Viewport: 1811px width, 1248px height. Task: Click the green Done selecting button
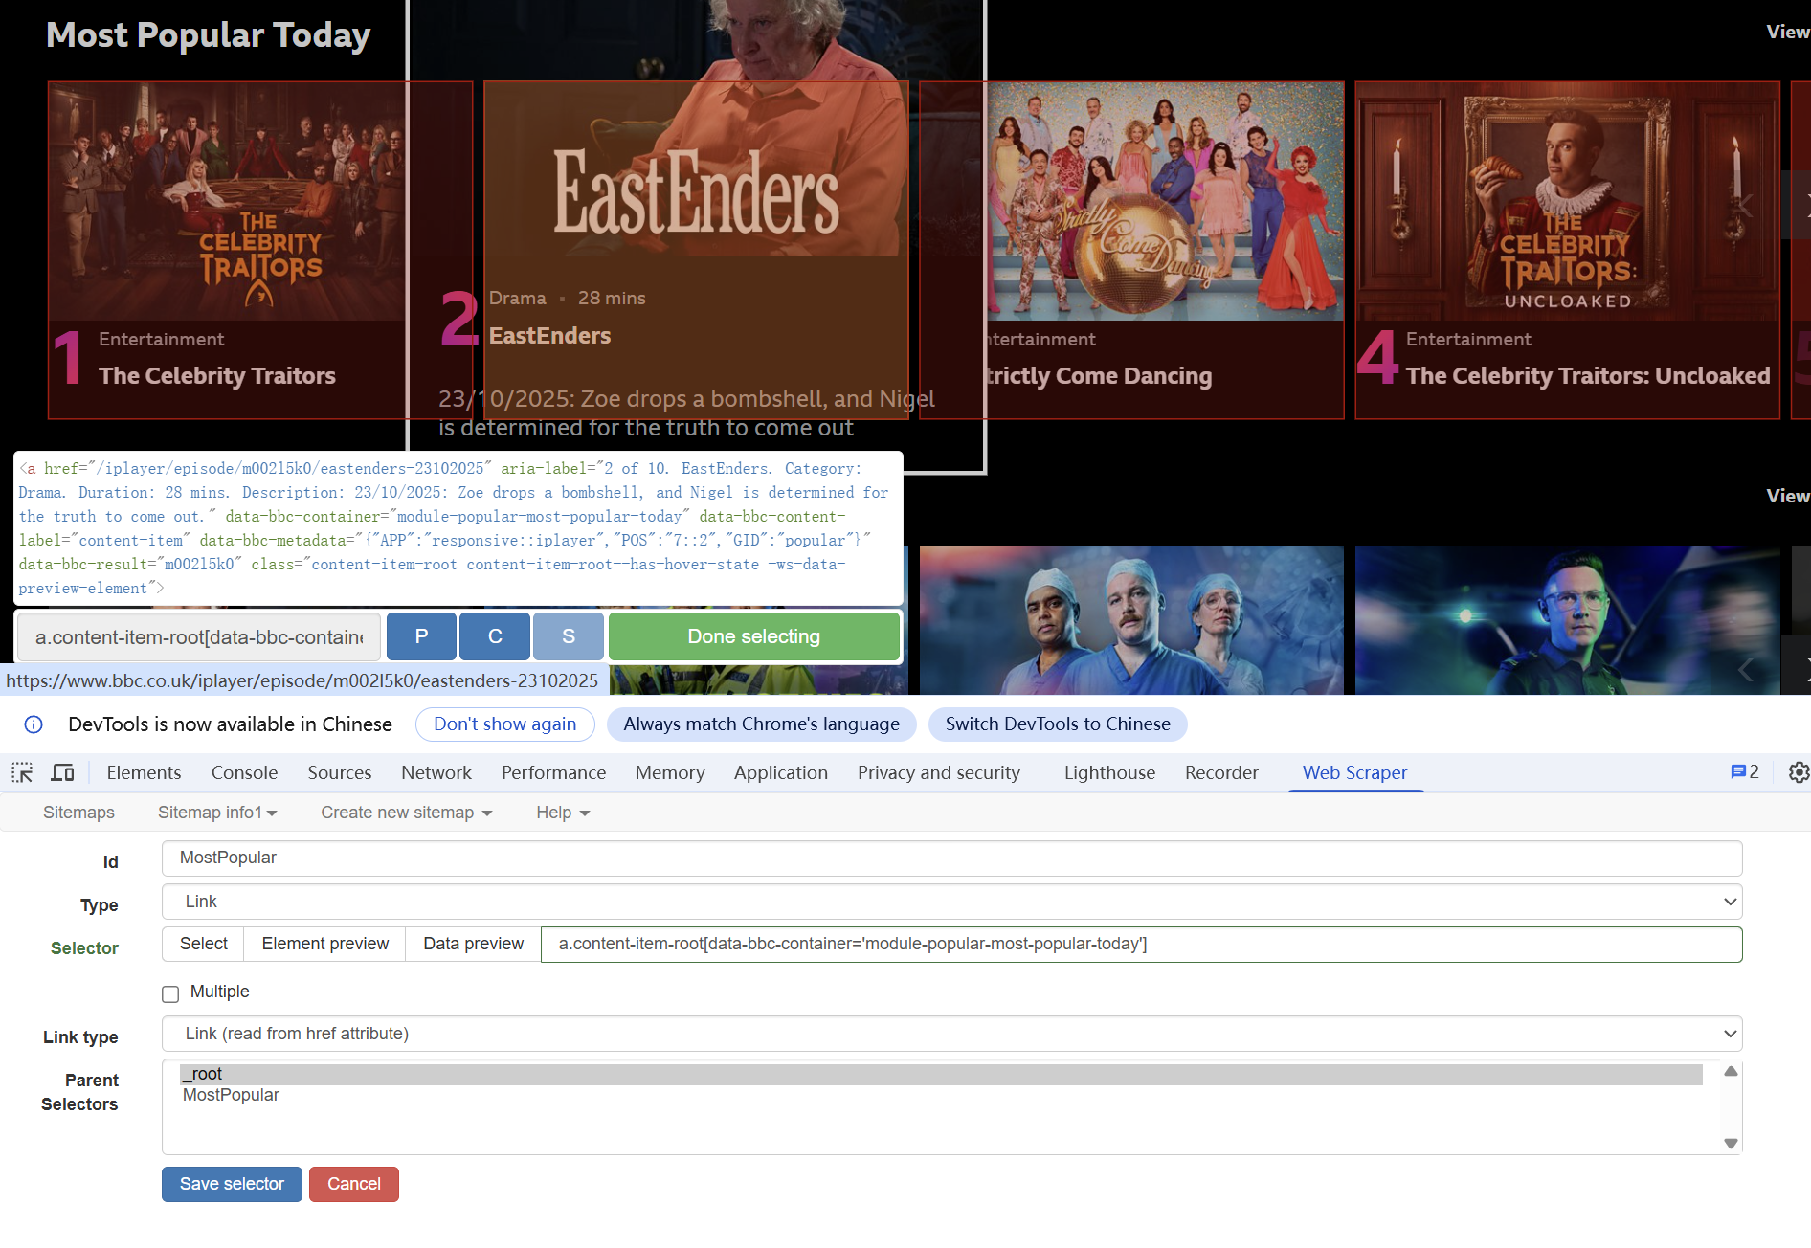pyautogui.click(x=753, y=636)
